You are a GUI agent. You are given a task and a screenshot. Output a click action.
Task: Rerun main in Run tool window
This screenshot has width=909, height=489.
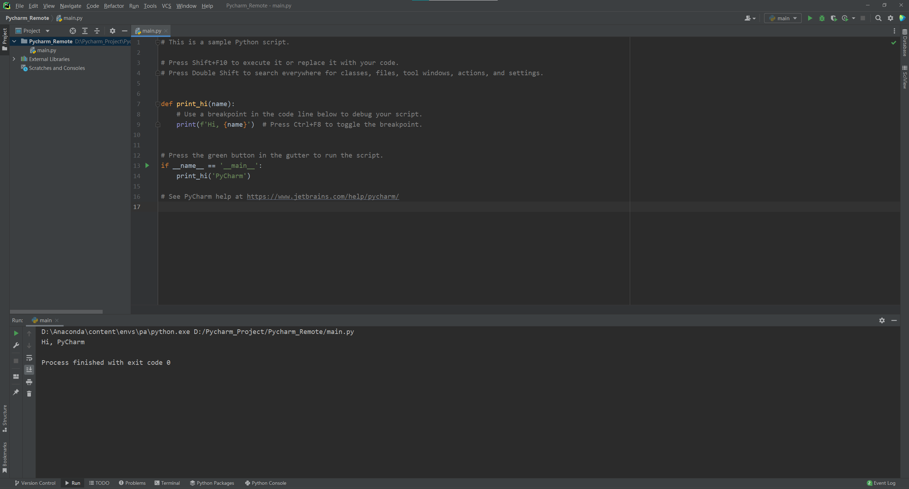click(16, 333)
